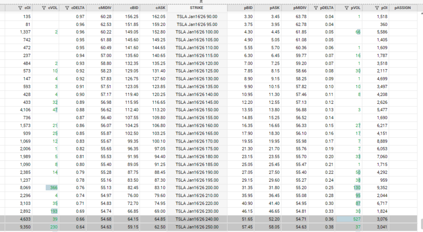Select the TSLA Jan16'26 160.00 strike row

[197, 125]
